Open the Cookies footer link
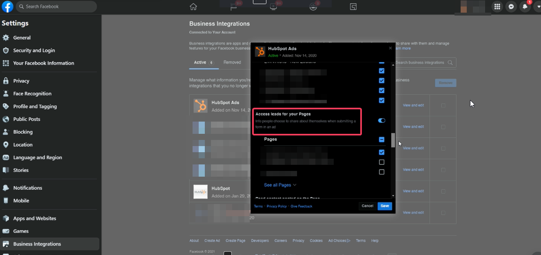The width and height of the screenshot is (541, 255). [316, 241]
